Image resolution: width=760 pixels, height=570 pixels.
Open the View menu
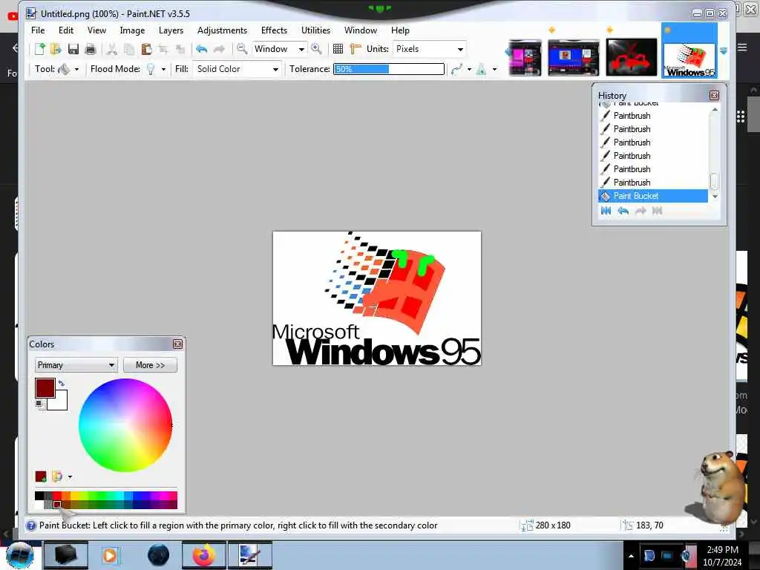click(96, 30)
